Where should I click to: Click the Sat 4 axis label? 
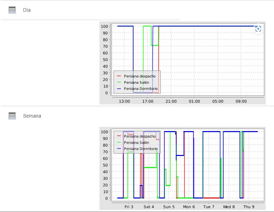tap(149, 207)
